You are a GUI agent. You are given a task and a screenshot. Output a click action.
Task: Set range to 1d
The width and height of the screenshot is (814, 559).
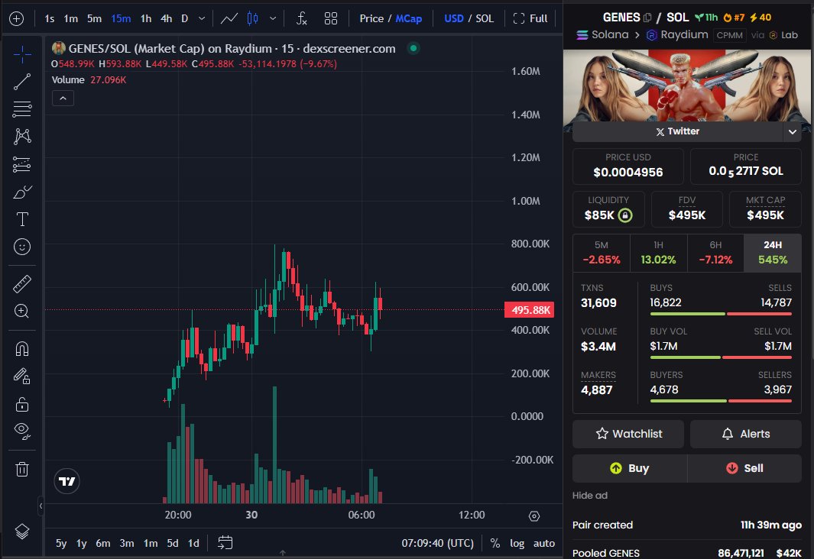pyautogui.click(x=193, y=543)
